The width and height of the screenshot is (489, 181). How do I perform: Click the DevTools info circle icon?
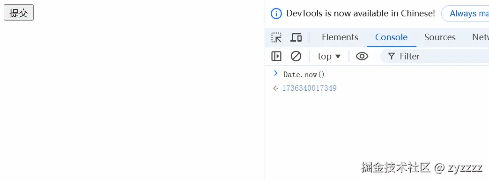coord(276,14)
